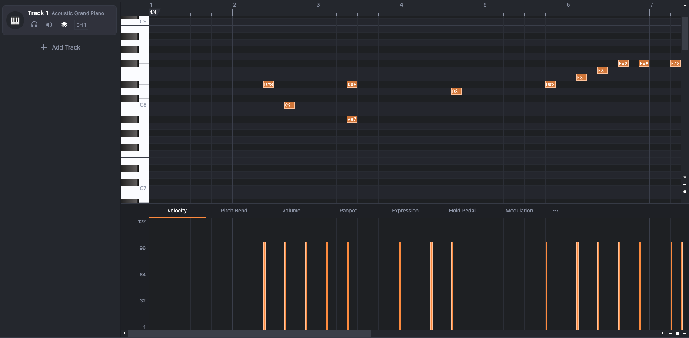Screen dimensions: 689x338
Task: Switch to the Panpot tab
Action: coord(348,211)
